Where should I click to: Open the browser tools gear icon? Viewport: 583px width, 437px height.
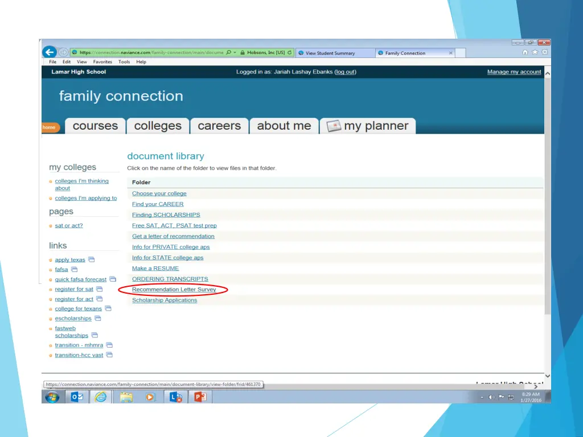tap(544, 52)
